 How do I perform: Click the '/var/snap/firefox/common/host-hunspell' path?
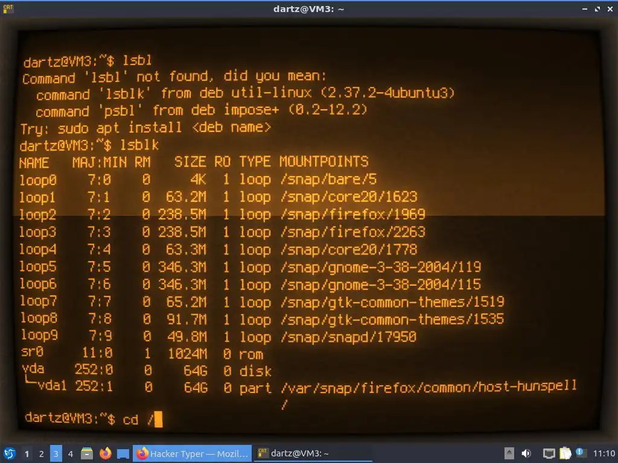click(429, 386)
